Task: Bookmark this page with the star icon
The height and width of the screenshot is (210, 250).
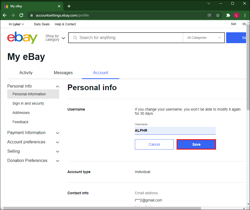Action: (218, 15)
